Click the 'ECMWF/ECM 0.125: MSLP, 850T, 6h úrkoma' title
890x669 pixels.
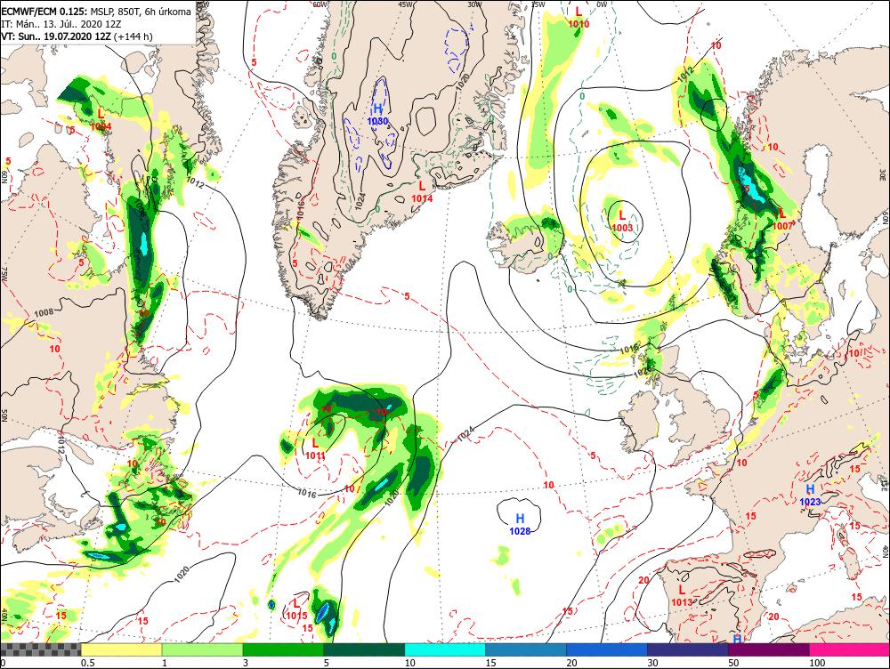pos(96,12)
